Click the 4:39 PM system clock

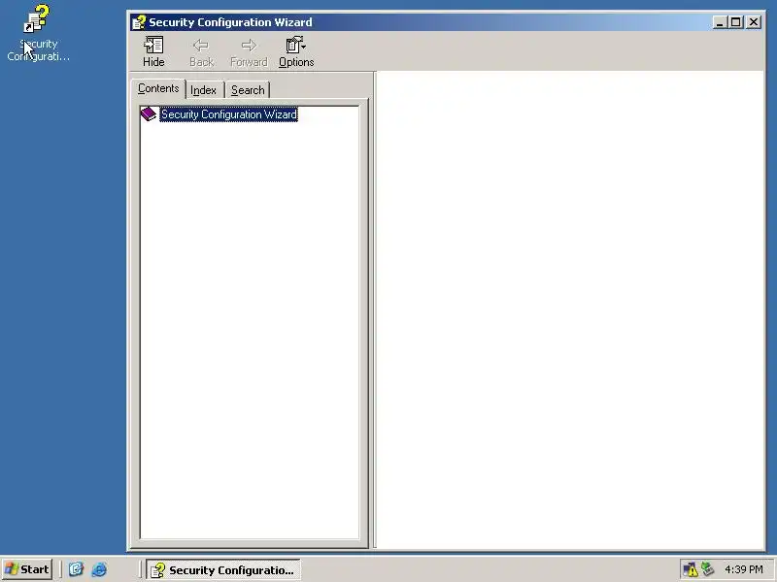(743, 569)
